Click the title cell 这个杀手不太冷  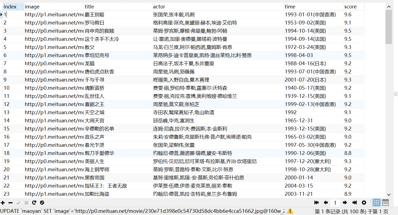click(118, 39)
